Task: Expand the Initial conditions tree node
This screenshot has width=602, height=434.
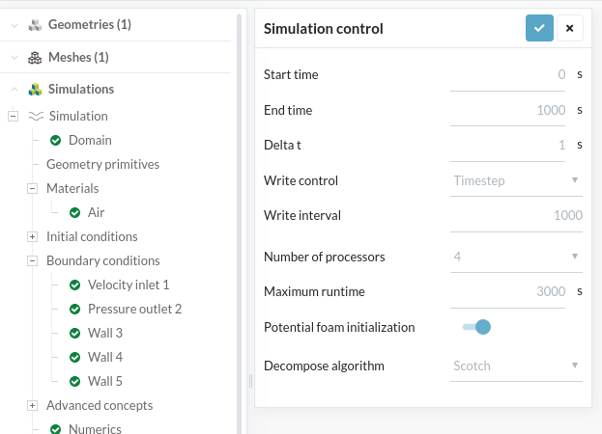Action: coord(32,236)
